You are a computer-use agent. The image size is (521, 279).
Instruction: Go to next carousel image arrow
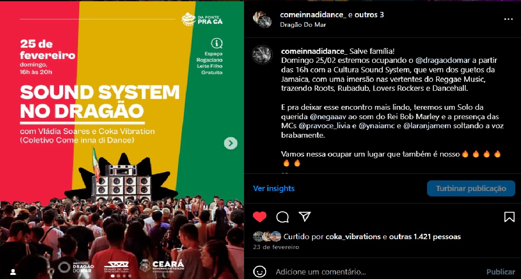coord(230,143)
